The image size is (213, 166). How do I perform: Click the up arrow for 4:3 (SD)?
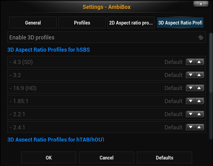point(199,62)
